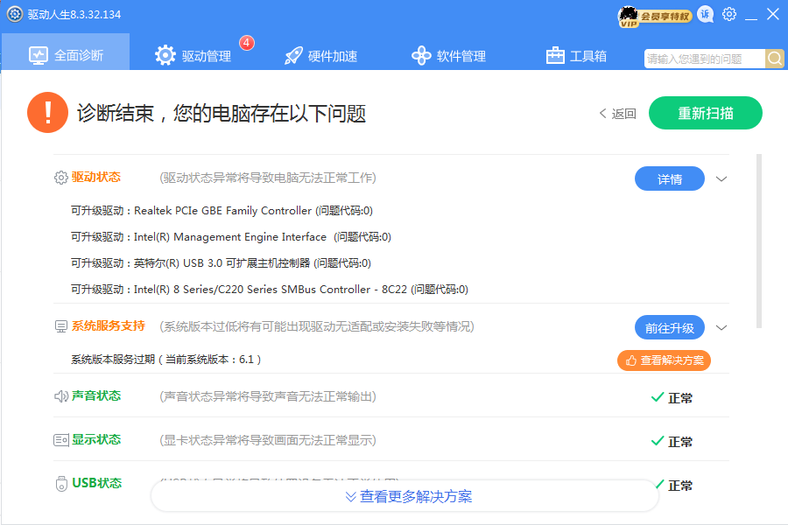Collapse the 系统服务支持 section chevron
This screenshot has height=525, width=788.
point(721,328)
